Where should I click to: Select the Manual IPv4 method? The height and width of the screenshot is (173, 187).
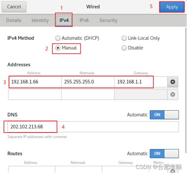point(66,48)
